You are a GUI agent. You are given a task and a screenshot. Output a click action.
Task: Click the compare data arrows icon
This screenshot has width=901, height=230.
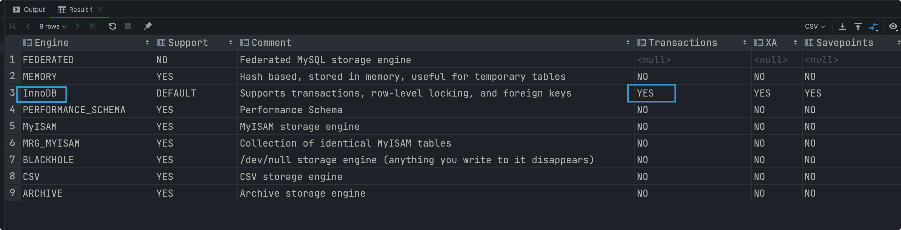pos(874,26)
